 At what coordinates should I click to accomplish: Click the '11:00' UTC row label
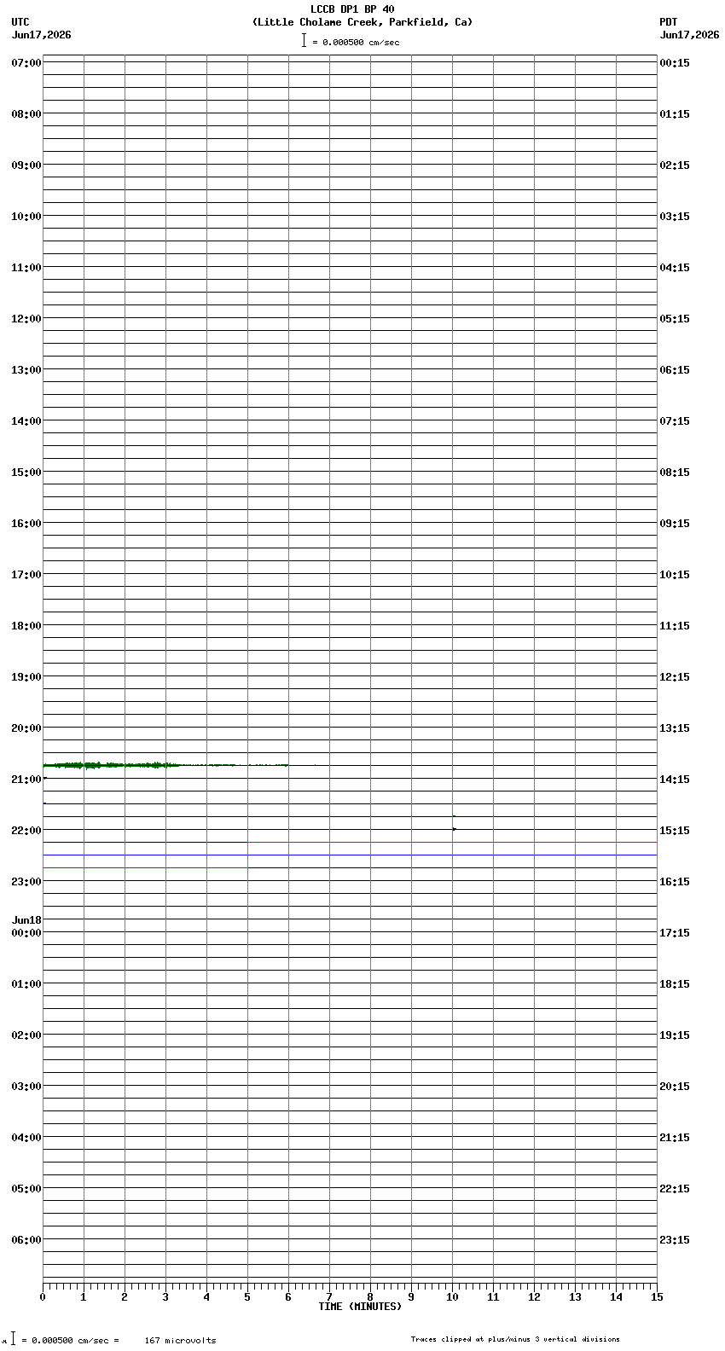pos(26,268)
